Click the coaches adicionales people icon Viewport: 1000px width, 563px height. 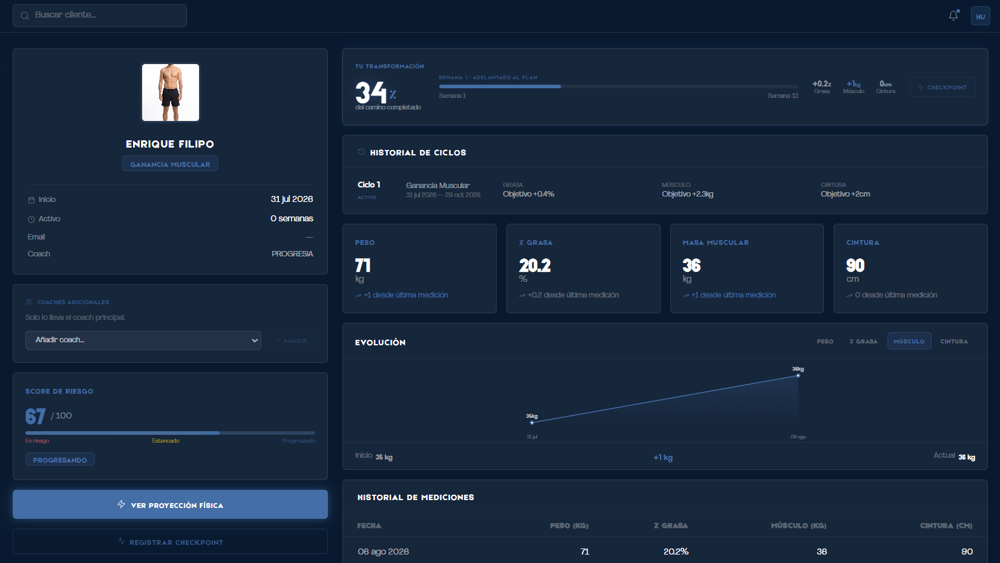(x=29, y=302)
